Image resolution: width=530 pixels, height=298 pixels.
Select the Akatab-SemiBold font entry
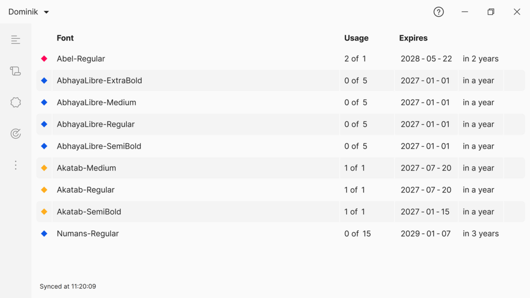coord(89,212)
